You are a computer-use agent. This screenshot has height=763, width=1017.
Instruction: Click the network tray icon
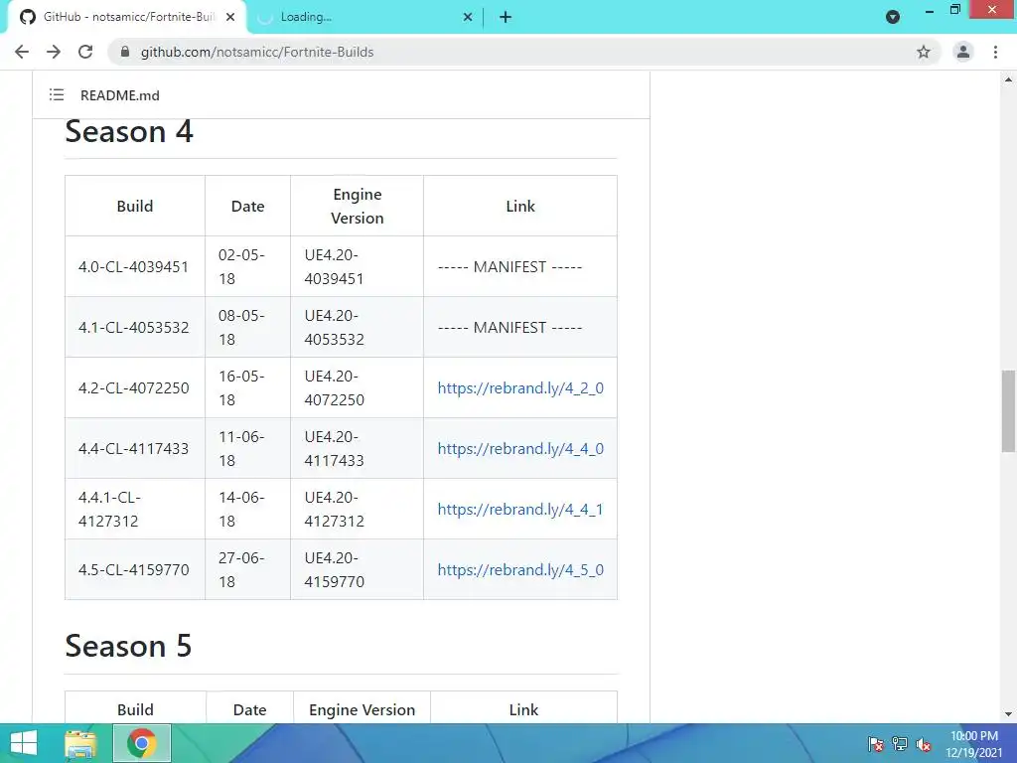point(900,744)
